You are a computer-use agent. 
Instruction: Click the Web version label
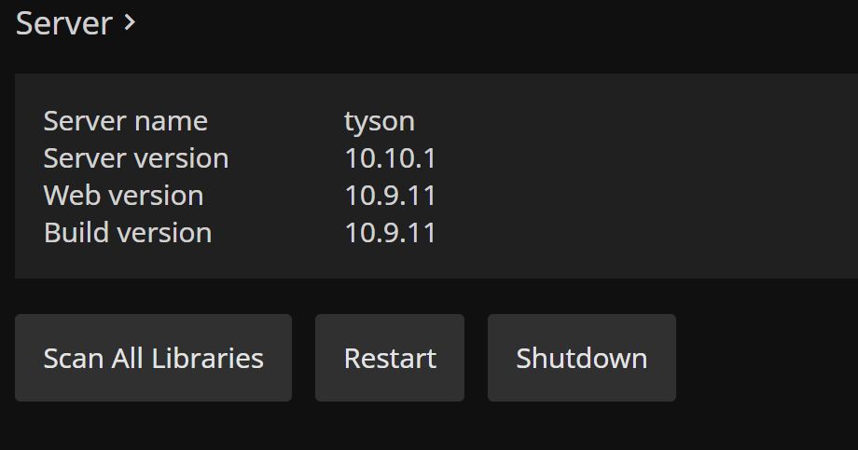coord(123,196)
